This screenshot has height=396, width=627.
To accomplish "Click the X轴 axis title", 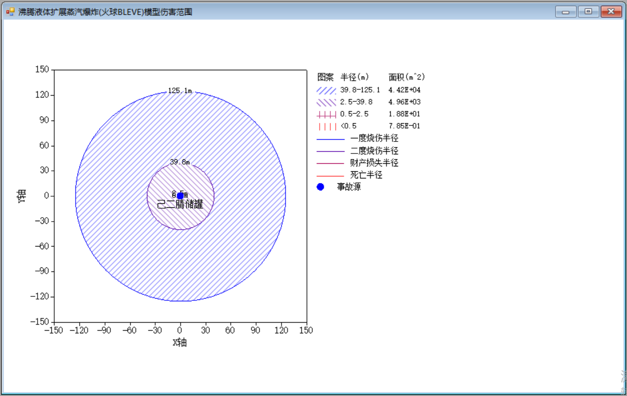I will click(180, 342).
